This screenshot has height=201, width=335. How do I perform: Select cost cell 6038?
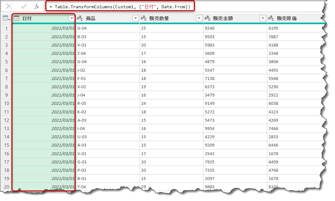coord(295,104)
